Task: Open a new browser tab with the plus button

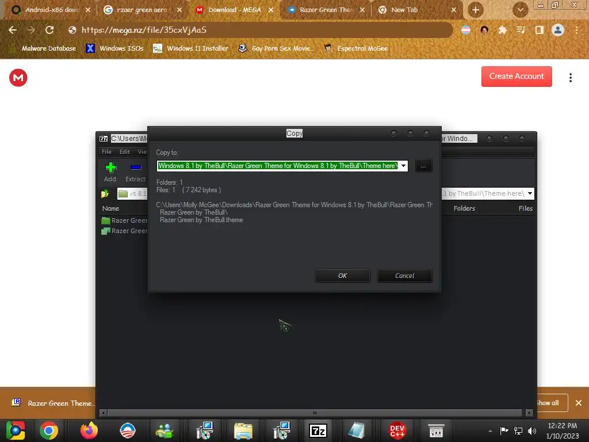Action: tap(476, 10)
